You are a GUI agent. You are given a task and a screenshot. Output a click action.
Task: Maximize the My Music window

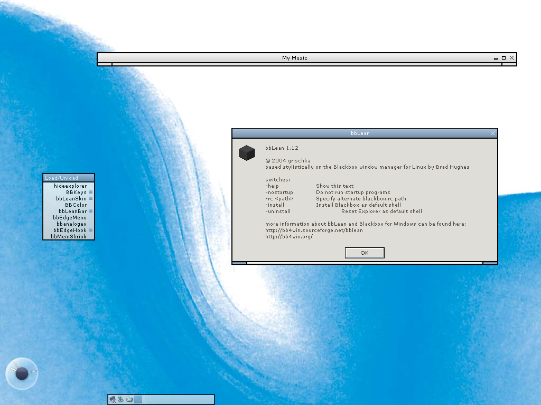(503, 58)
